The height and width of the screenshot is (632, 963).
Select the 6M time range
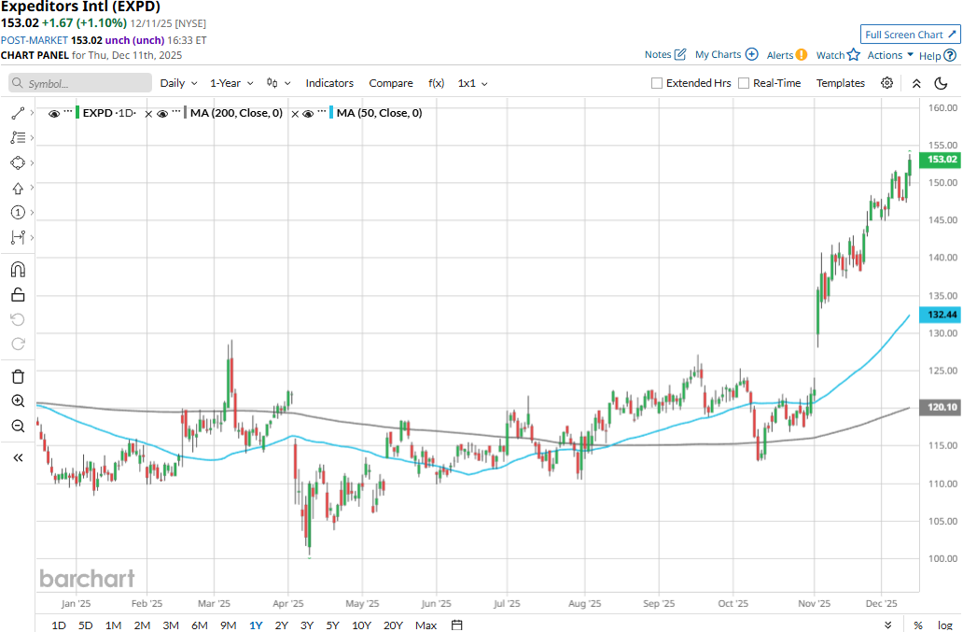point(199,625)
